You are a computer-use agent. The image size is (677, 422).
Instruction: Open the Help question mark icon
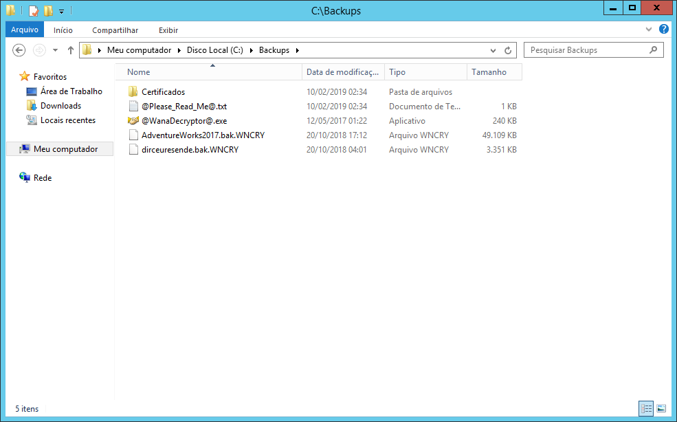663,30
